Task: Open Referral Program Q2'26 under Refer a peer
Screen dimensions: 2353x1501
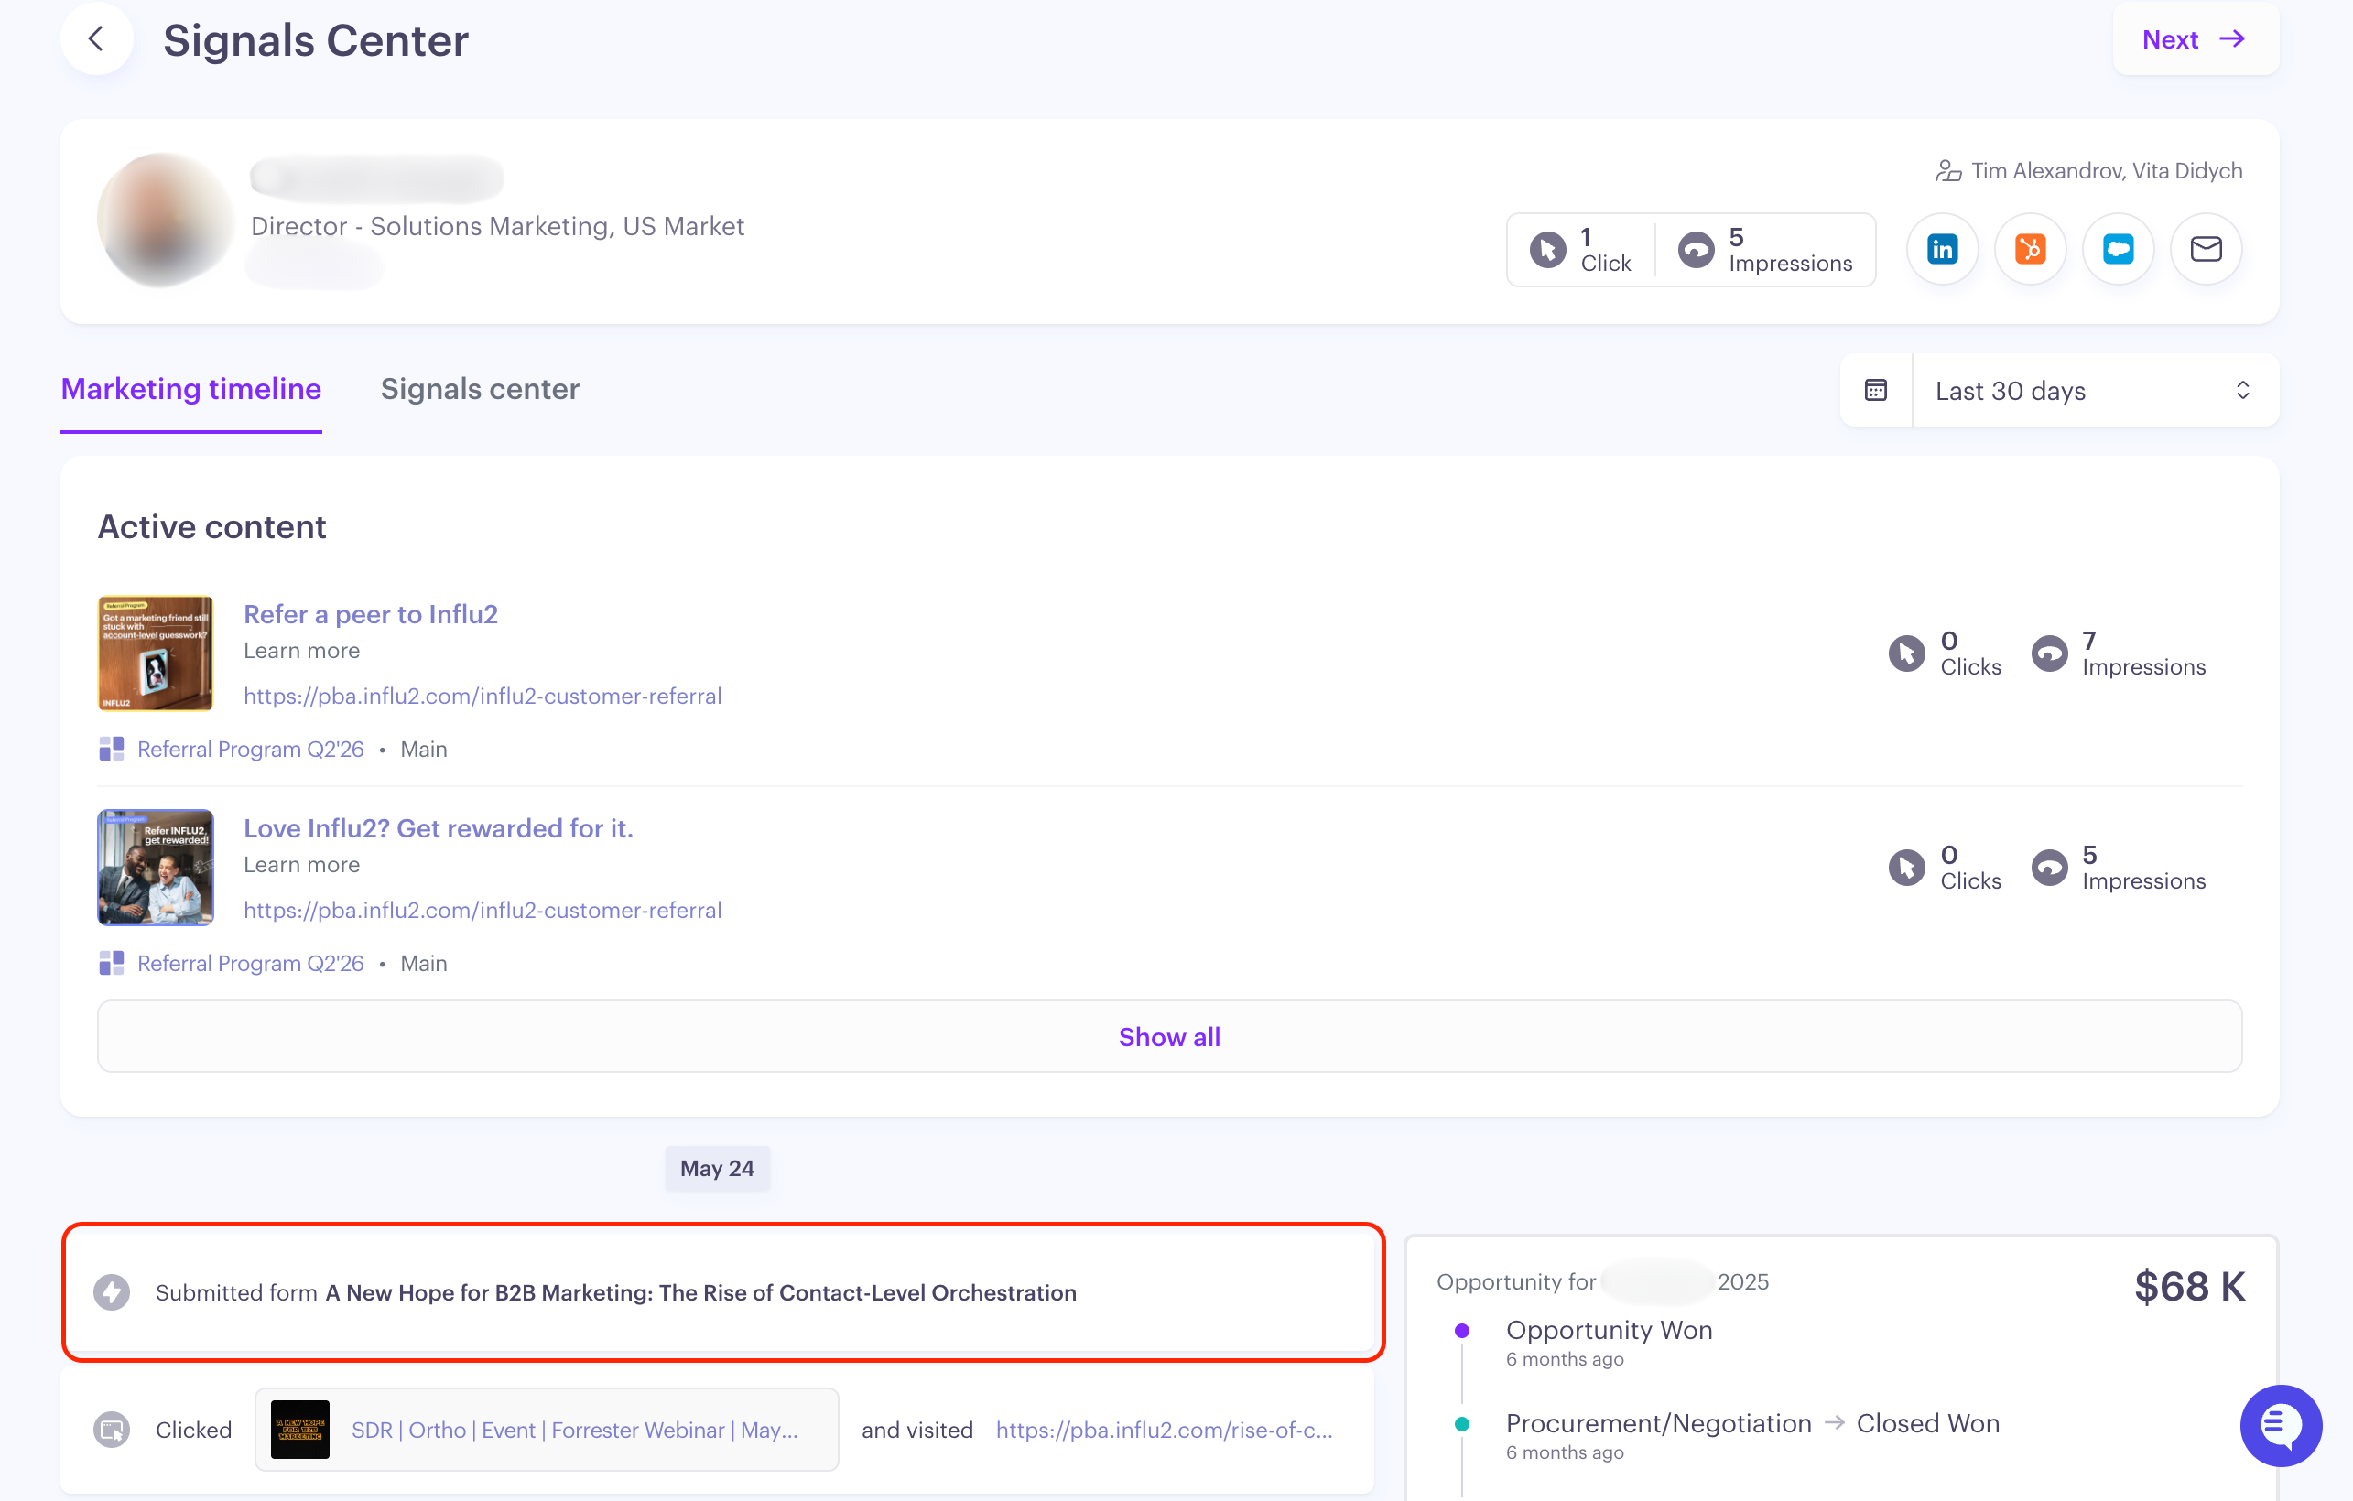Action: pos(250,749)
